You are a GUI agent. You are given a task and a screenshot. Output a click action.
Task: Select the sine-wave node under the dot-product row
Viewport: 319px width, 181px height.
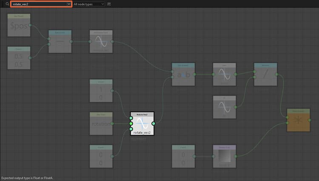(225, 107)
